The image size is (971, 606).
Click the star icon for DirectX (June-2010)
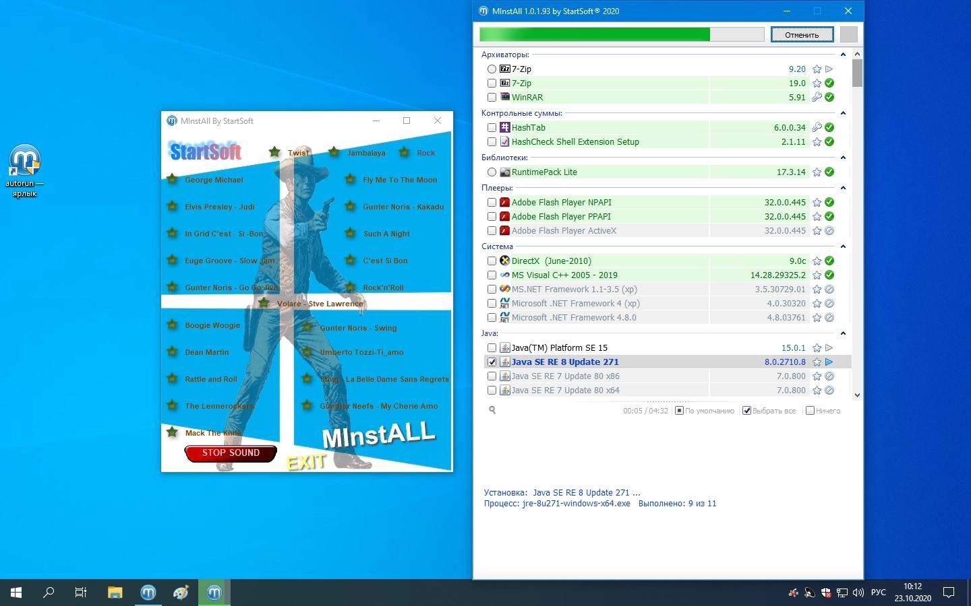(x=817, y=261)
